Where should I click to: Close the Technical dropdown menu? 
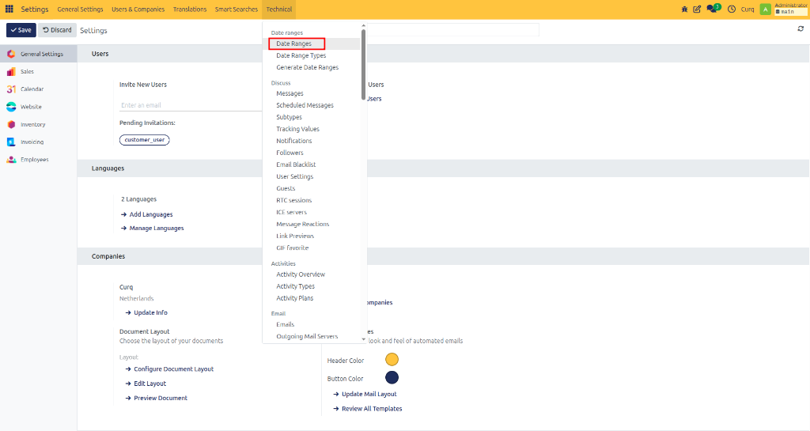click(279, 9)
